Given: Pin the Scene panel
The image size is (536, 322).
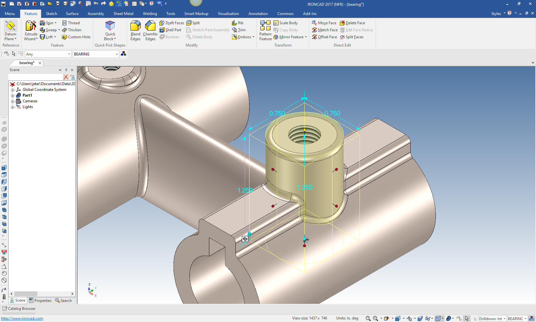Looking at the screenshot, I should [x=66, y=70].
